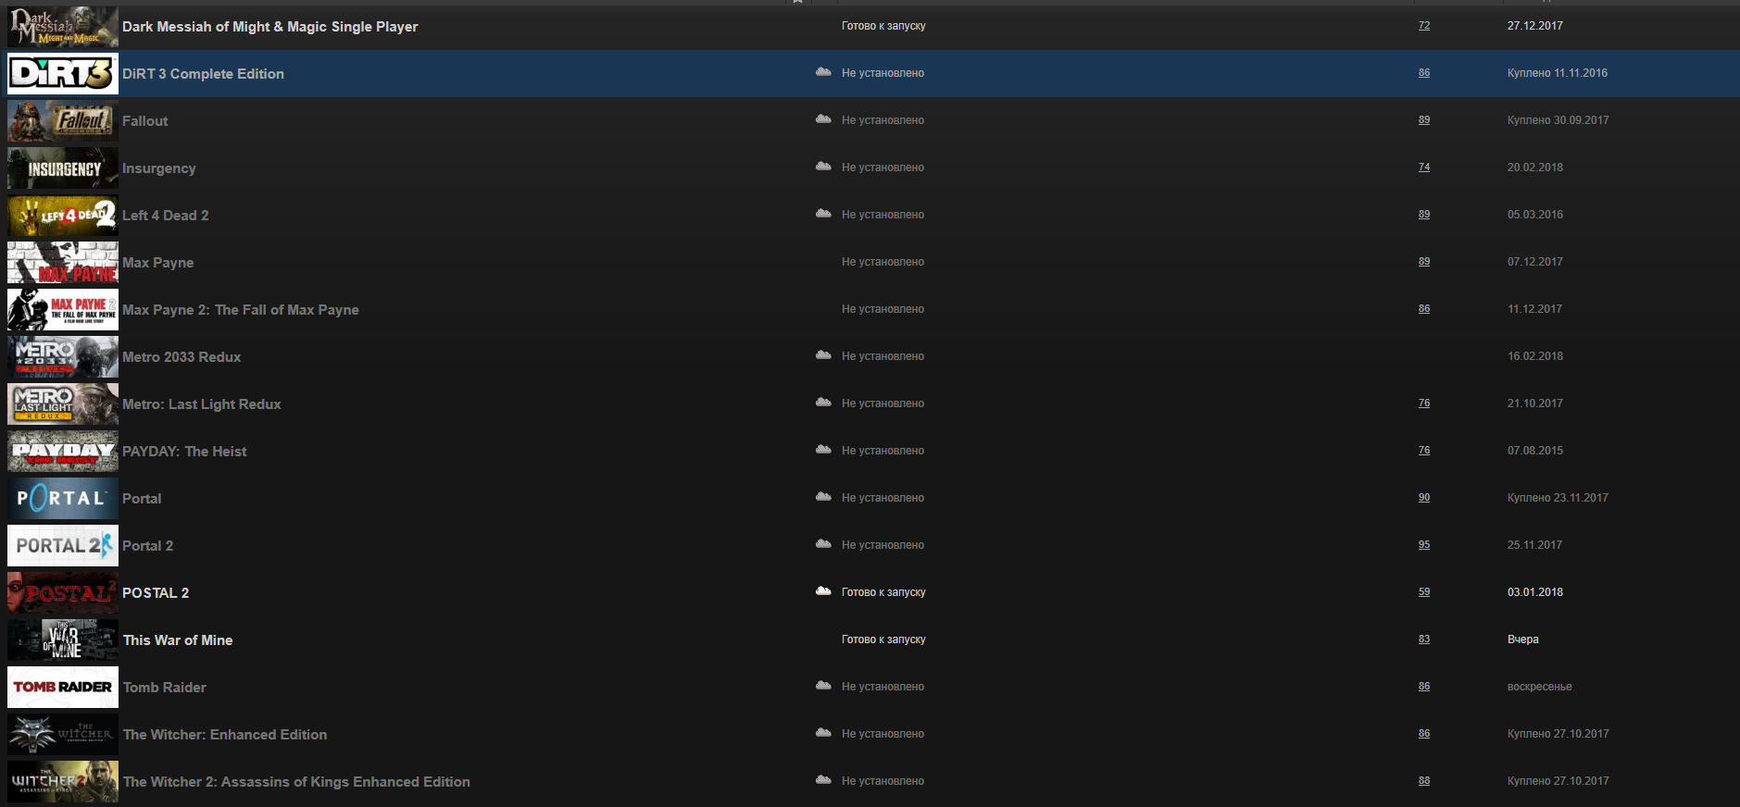
Task: Click the cloud icon in Left 4 Dead 2 row
Action: pos(823,214)
